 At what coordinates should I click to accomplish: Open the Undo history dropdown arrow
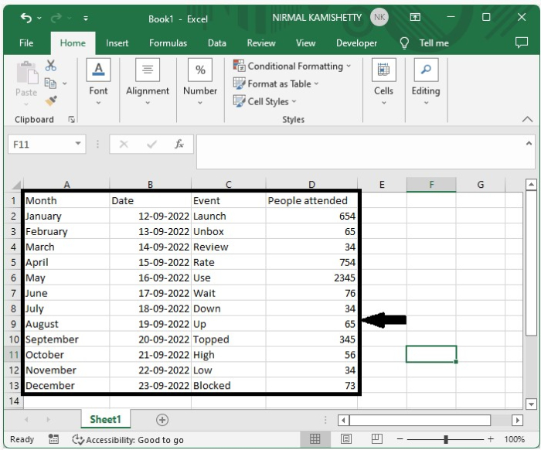[39, 18]
